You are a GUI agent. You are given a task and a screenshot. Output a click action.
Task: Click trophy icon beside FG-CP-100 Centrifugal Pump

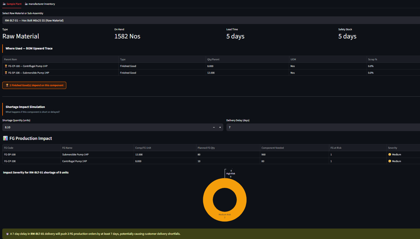pos(6,66)
